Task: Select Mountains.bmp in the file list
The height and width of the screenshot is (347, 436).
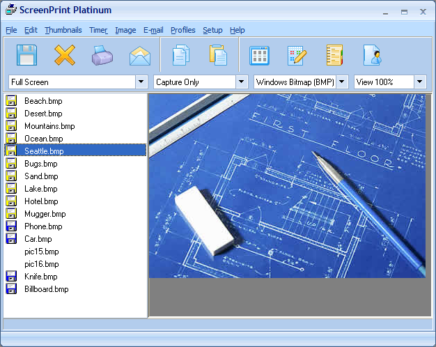Action: pos(49,126)
